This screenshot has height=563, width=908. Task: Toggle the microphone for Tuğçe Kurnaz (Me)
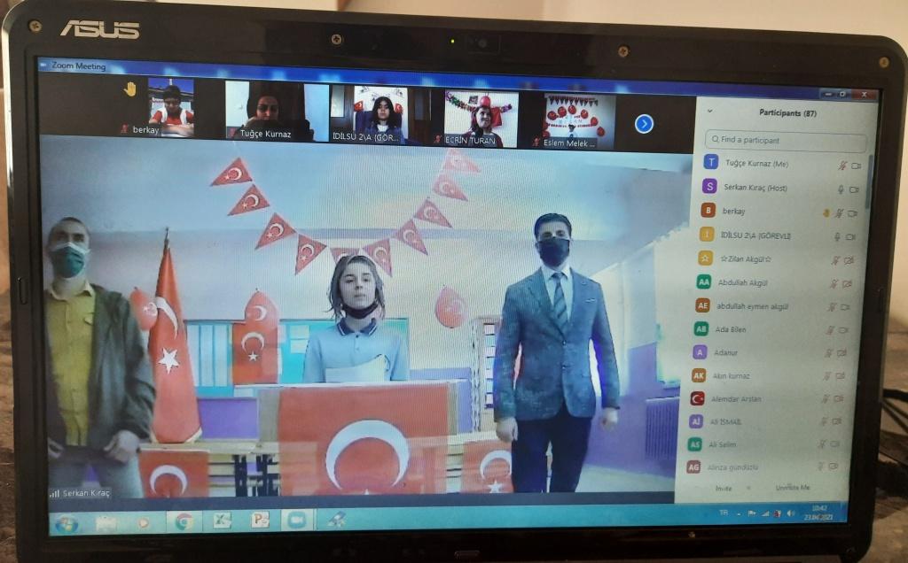843,166
